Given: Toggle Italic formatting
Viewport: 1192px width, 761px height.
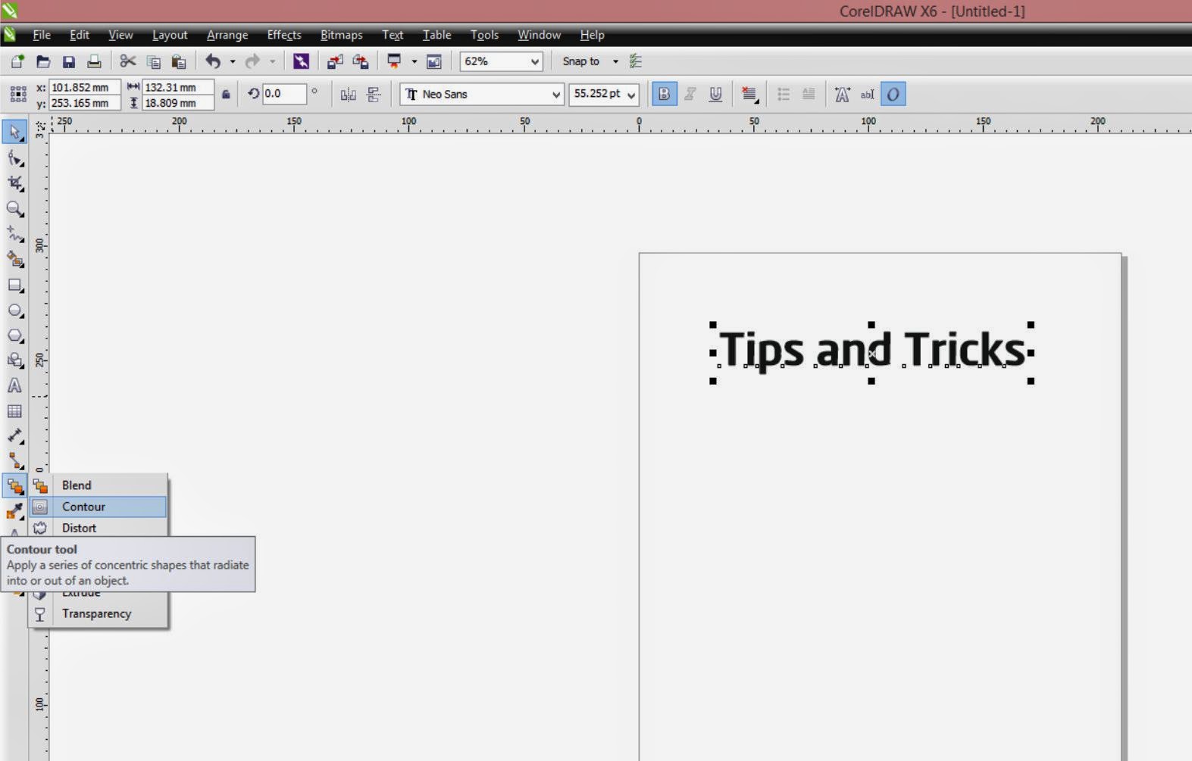Looking at the screenshot, I should (690, 94).
